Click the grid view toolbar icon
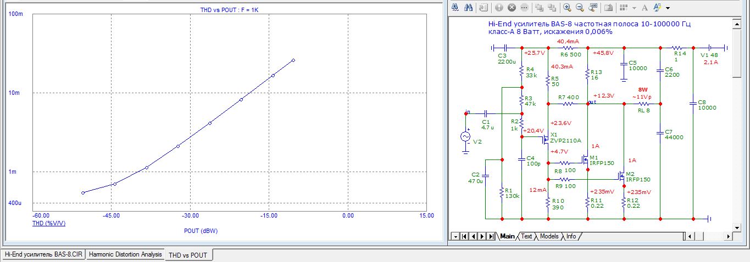Viewport: 750px width, 262px height. pyautogui.click(x=623, y=8)
